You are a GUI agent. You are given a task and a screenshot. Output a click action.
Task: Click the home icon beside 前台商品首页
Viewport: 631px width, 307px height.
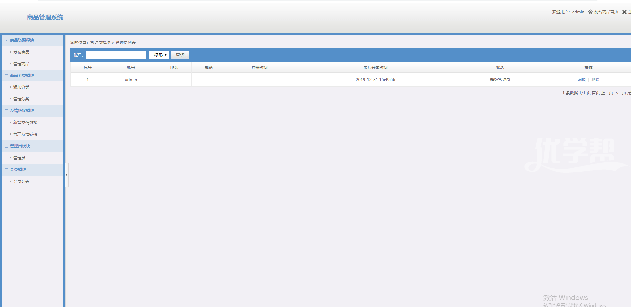coord(590,12)
